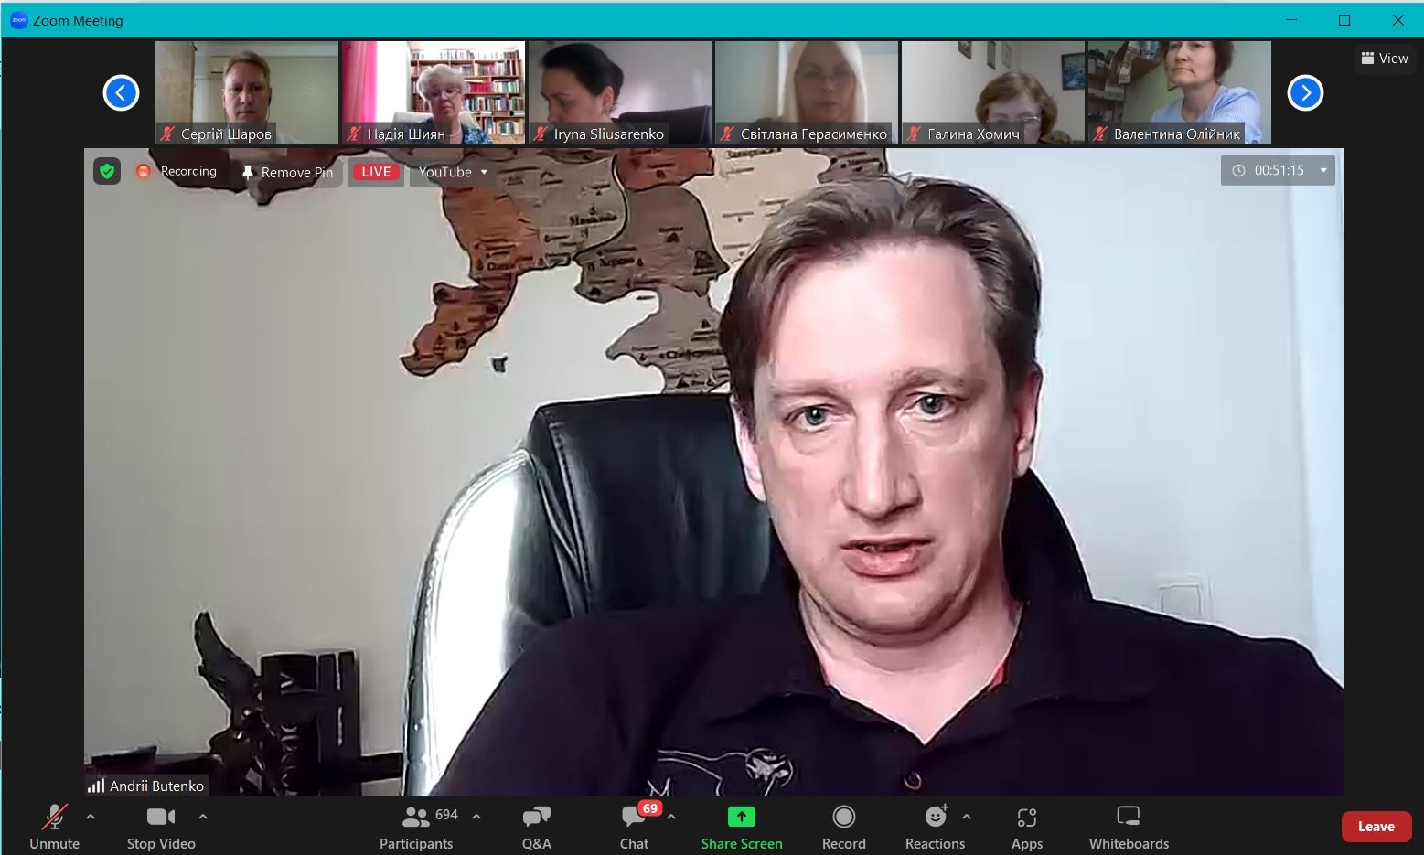
Task: Open the Reactions picker
Action: tap(935, 827)
